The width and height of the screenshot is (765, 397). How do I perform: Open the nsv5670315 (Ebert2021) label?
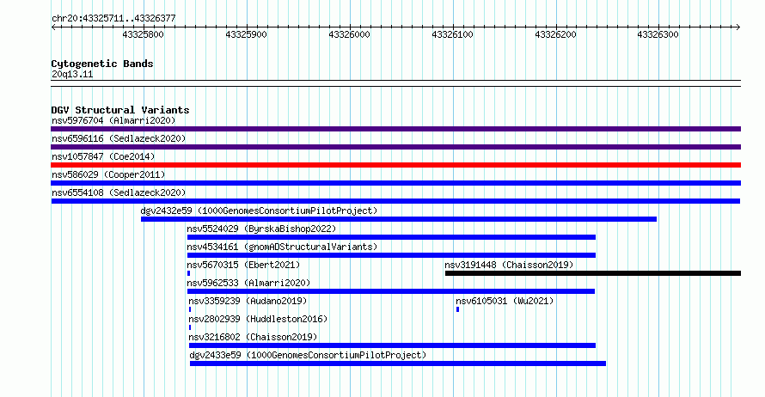(x=243, y=265)
